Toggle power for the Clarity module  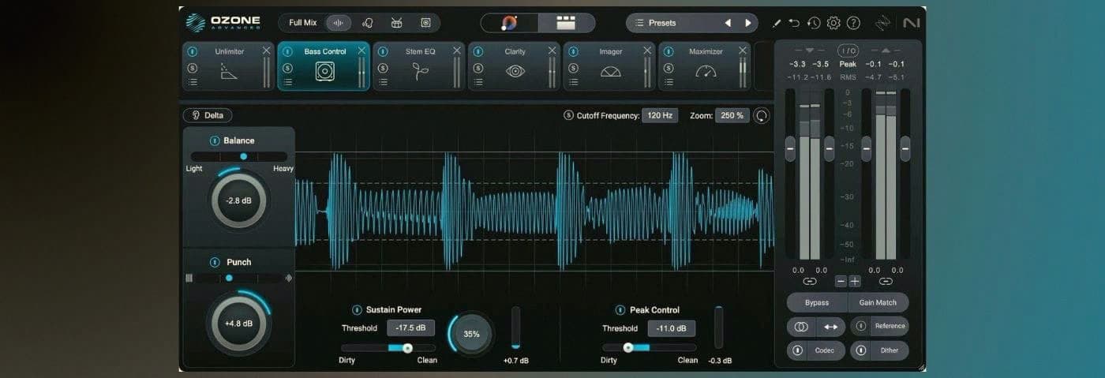pos(478,52)
